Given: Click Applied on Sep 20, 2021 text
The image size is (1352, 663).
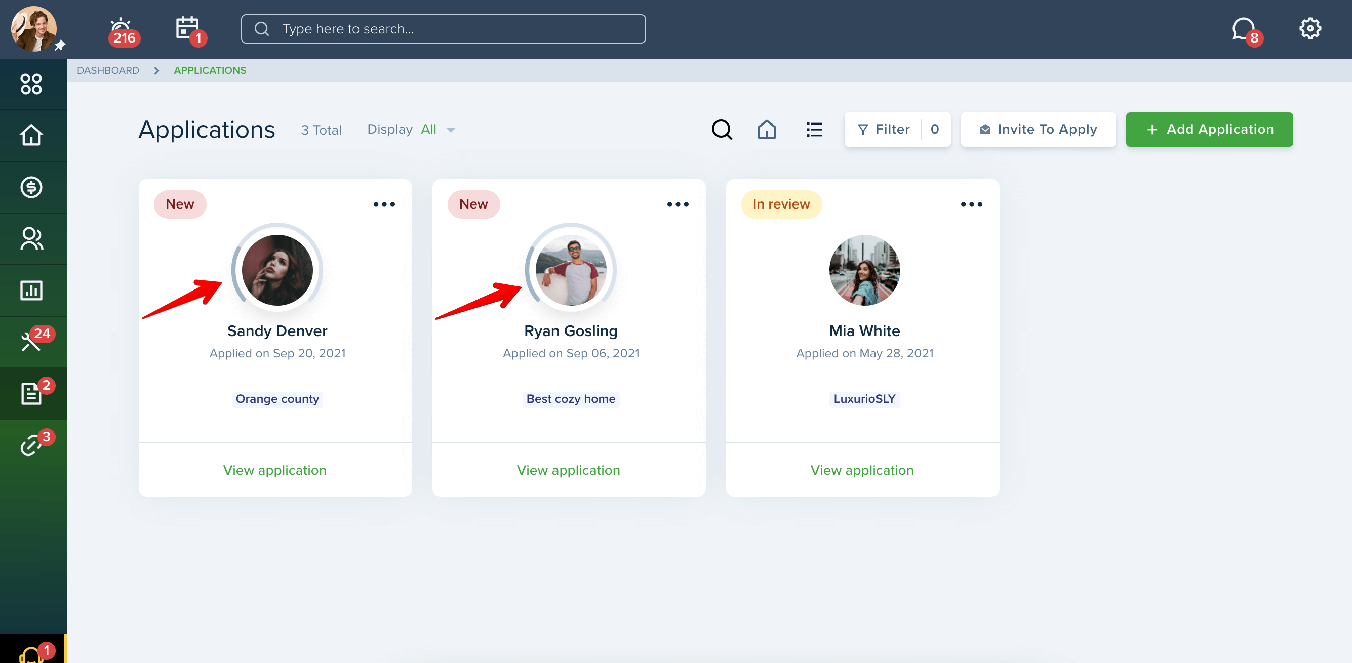Looking at the screenshot, I should [277, 354].
